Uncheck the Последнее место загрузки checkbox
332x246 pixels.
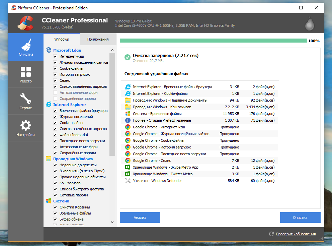click(55, 141)
